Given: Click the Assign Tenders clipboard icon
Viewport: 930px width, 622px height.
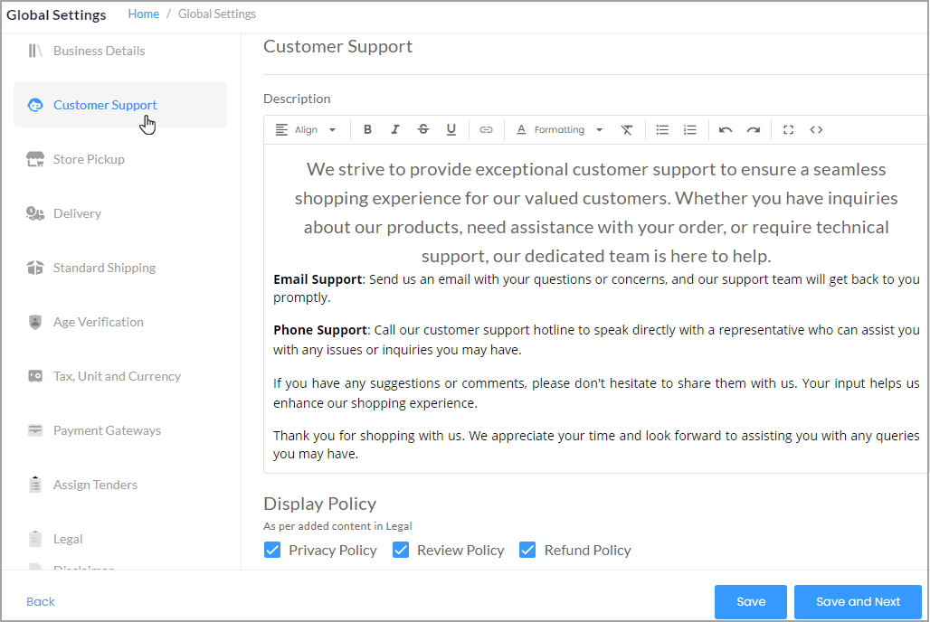Looking at the screenshot, I should [35, 485].
